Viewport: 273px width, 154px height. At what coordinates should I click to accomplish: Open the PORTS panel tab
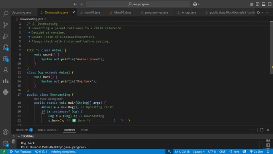85,130
